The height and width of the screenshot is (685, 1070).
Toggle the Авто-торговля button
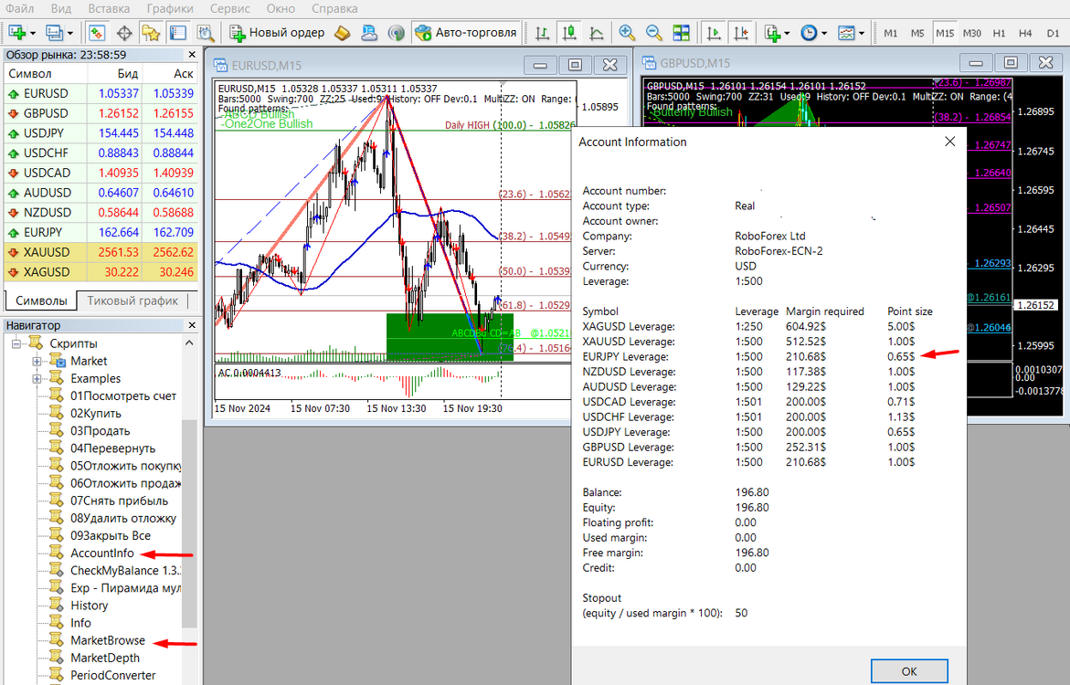466,32
